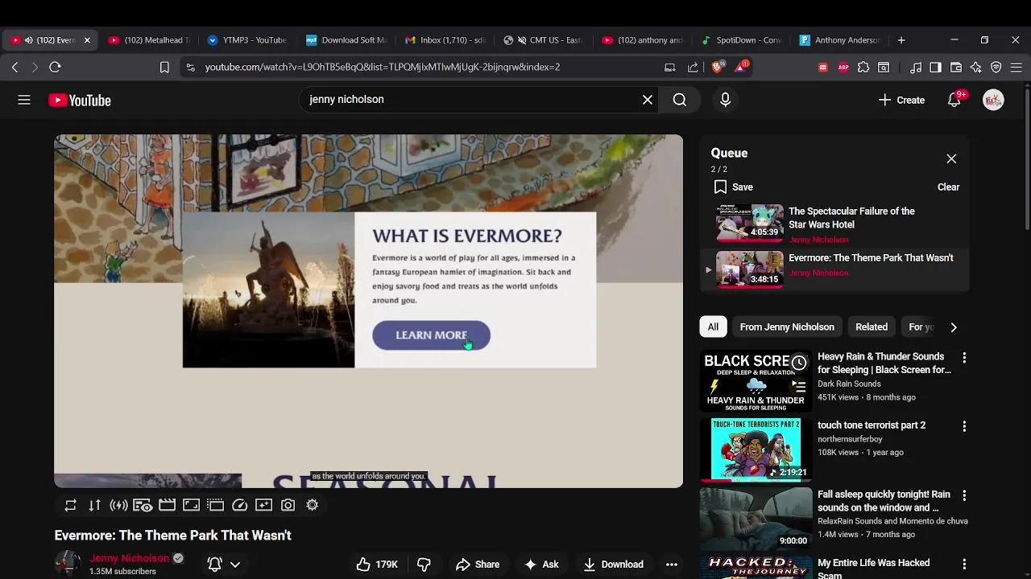Click the Ask button
This screenshot has height=579, width=1031.
(541, 565)
